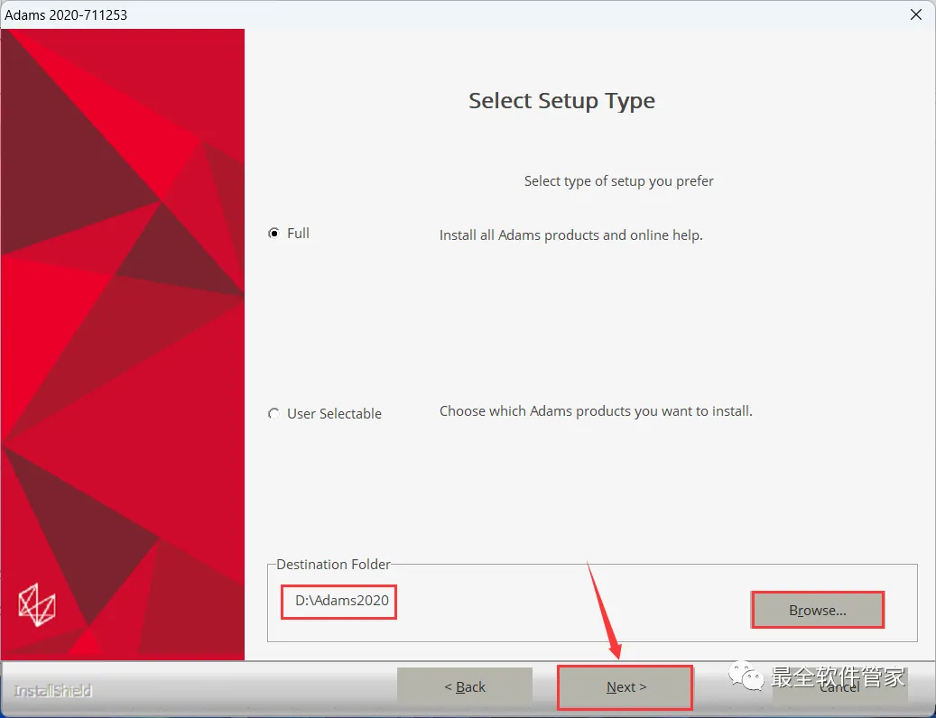Image resolution: width=936 pixels, height=718 pixels.
Task: Click the D:\Adams2020 destination path
Action: pyautogui.click(x=342, y=601)
